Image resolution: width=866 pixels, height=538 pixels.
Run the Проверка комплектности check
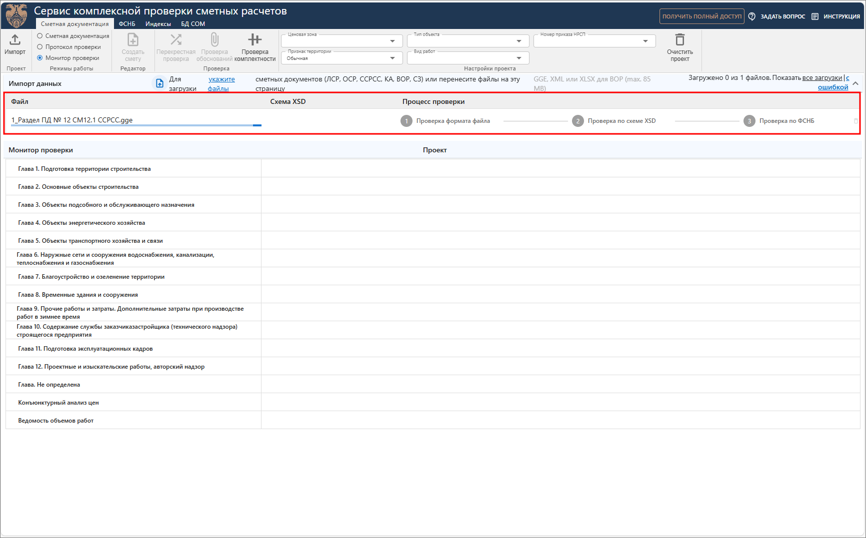pos(255,40)
